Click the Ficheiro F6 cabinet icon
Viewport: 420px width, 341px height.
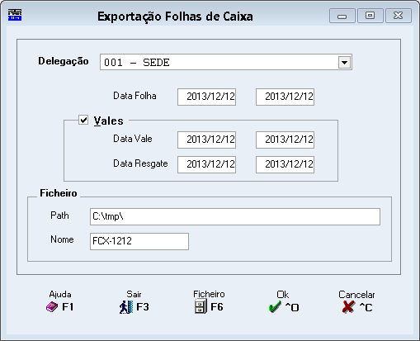201,307
